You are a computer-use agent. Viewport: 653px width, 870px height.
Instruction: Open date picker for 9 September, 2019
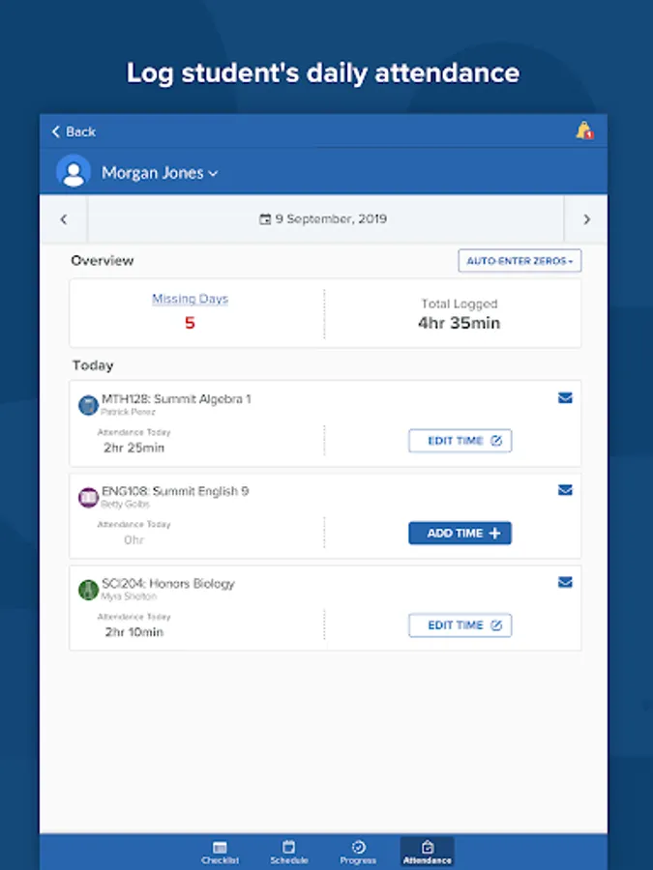click(x=323, y=219)
